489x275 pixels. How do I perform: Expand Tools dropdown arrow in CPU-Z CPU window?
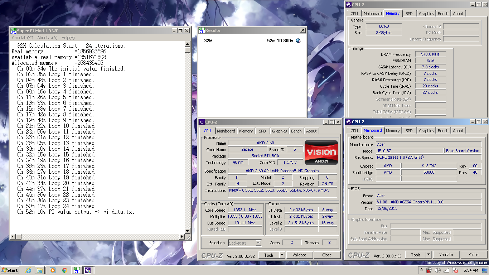coord(282,255)
